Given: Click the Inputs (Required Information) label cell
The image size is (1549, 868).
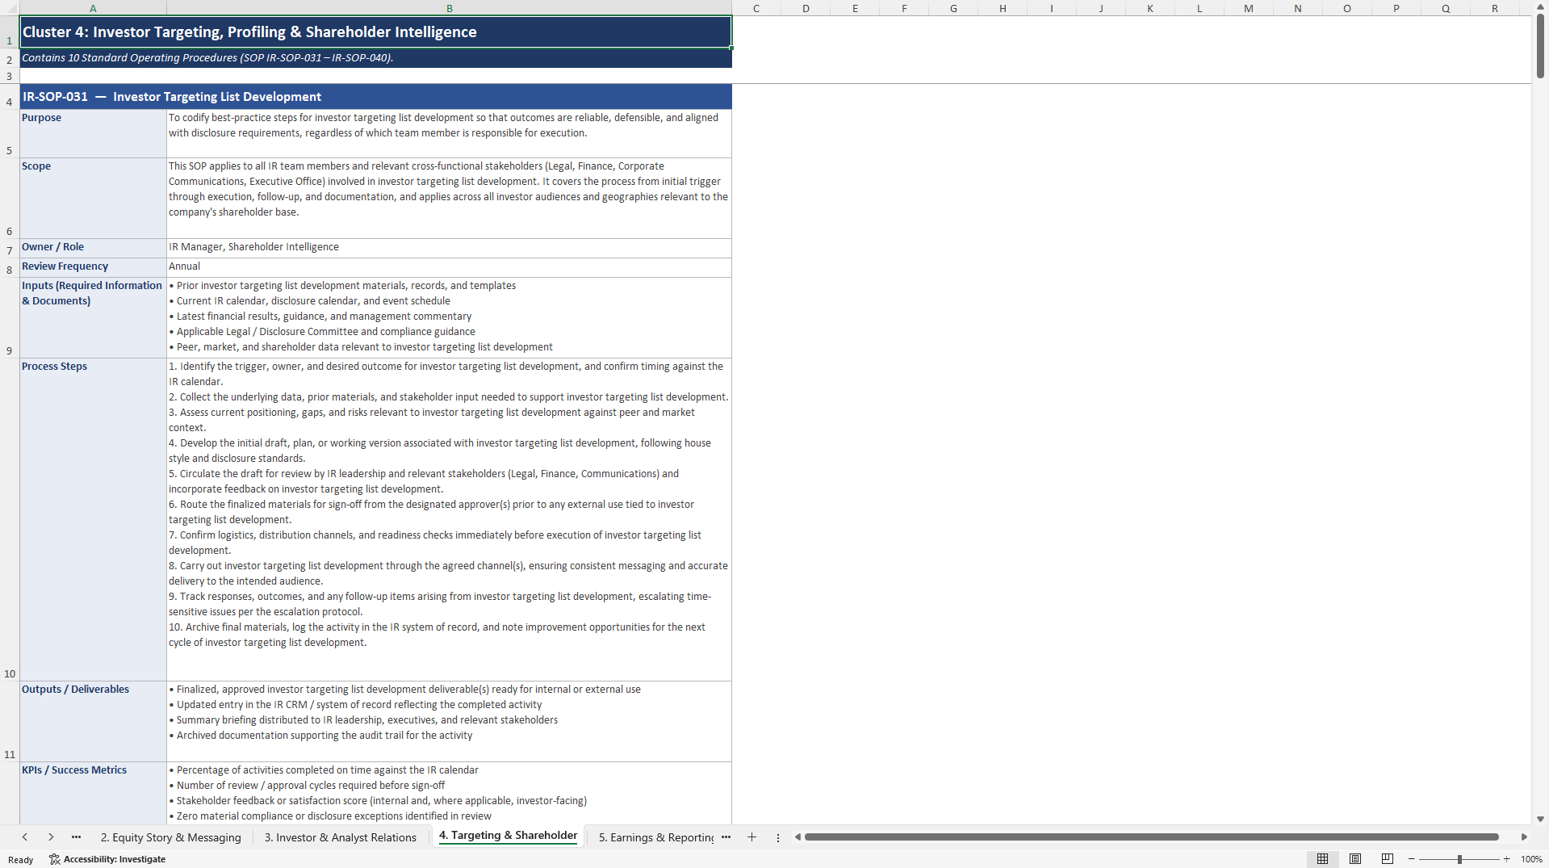Looking at the screenshot, I should pyautogui.click(x=93, y=317).
